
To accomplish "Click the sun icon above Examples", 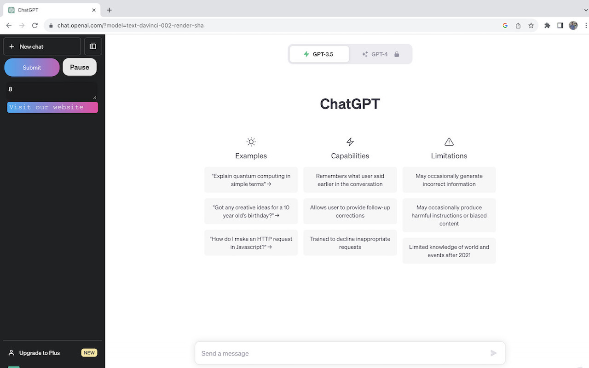I will point(251,142).
